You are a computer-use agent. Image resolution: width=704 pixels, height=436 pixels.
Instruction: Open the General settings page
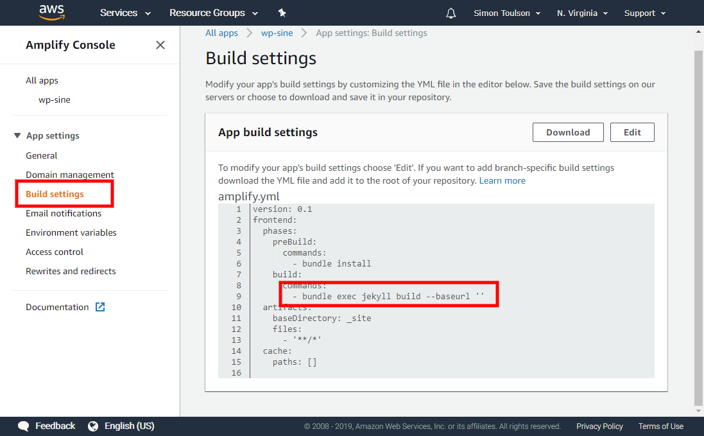41,155
